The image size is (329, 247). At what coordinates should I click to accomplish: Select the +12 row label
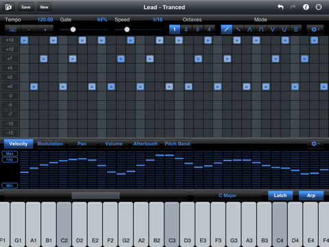point(10,49)
